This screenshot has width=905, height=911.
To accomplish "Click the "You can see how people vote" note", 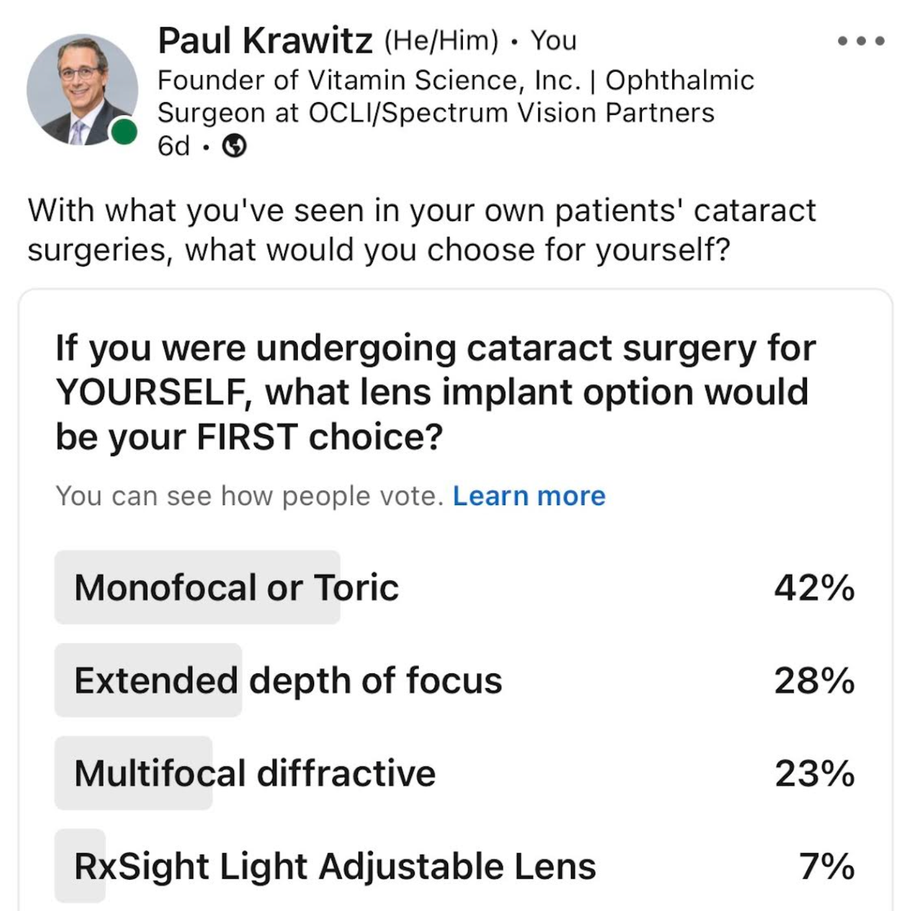I will click(250, 496).
